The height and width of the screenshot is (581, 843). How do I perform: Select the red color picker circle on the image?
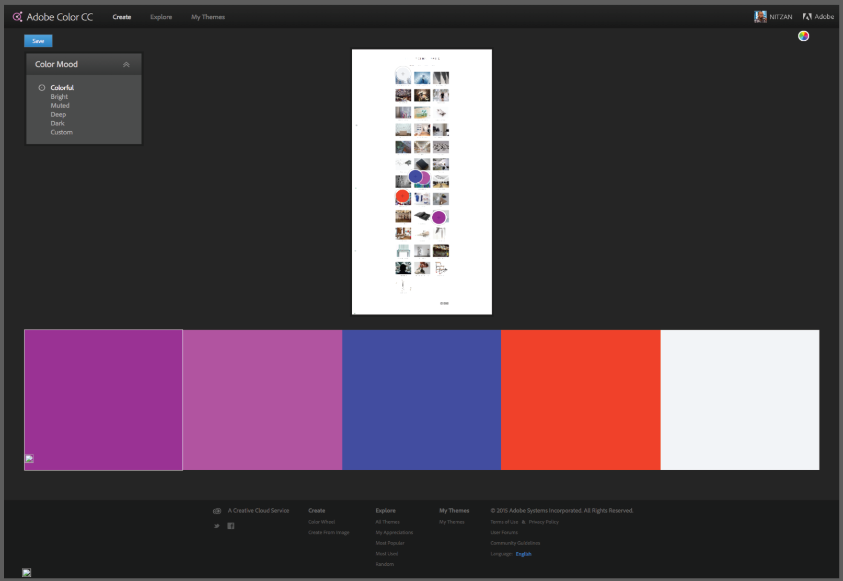click(x=402, y=196)
